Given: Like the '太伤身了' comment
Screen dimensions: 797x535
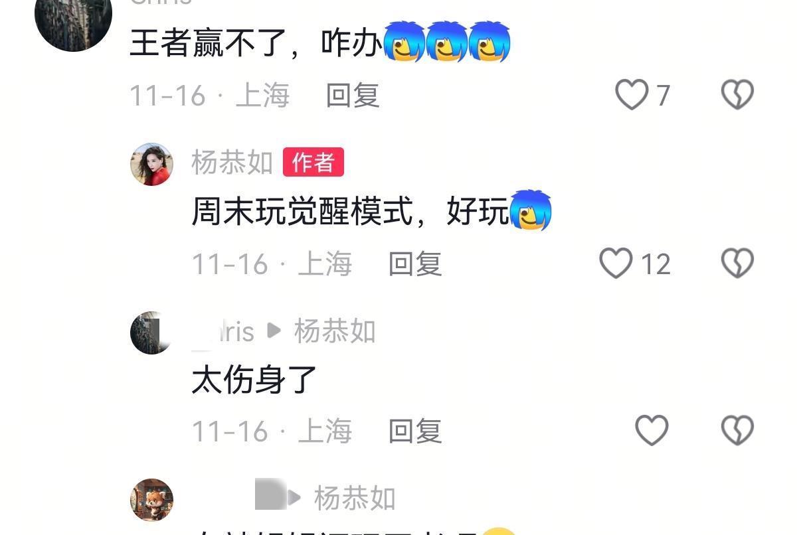Looking at the screenshot, I should [652, 431].
